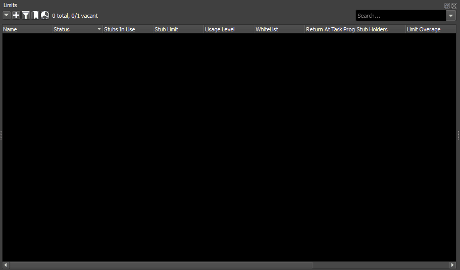Sort by Name column header
Image resolution: width=460 pixels, height=270 pixels.
pyautogui.click(x=27, y=29)
